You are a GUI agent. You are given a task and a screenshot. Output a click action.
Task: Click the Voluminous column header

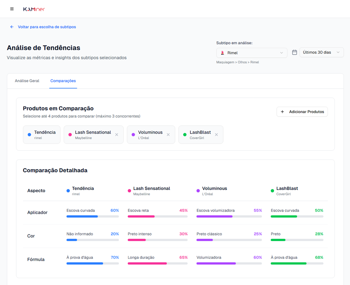(x=214, y=189)
